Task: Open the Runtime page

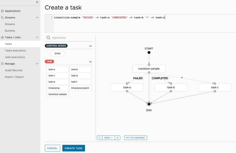Action: (10, 31)
